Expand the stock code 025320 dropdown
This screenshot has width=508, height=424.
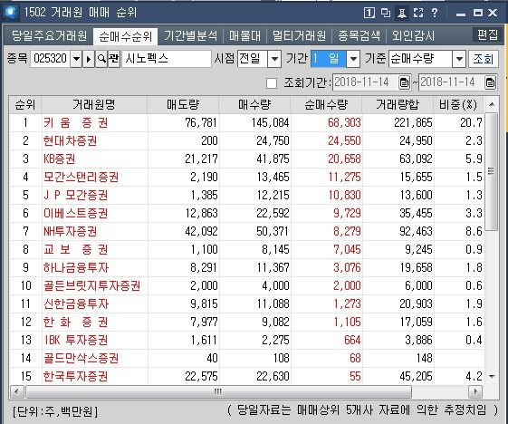(76, 59)
